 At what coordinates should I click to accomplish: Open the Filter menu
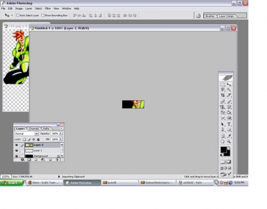pos(48,8)
